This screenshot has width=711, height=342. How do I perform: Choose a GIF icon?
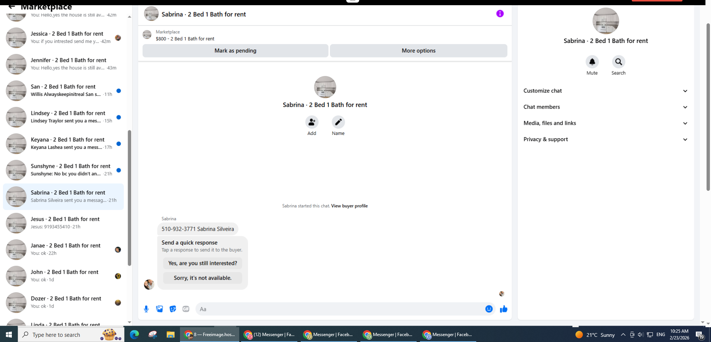coord(186,309)
